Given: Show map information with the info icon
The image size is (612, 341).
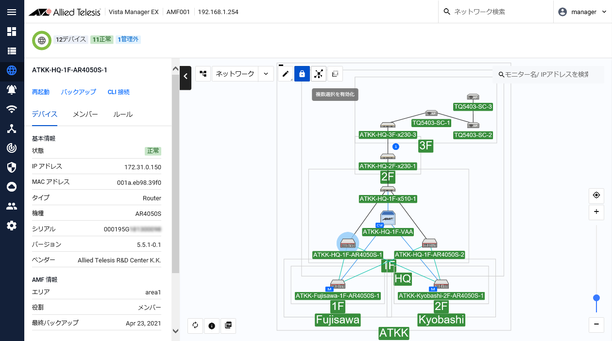Looking at the screenshot, I should point(212,326).
